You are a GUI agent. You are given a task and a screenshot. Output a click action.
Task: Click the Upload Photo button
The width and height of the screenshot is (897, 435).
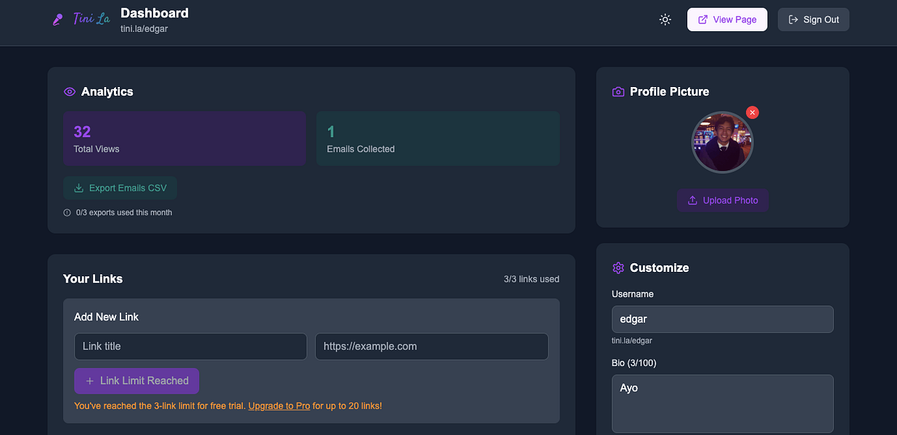[x=722, y=201]
